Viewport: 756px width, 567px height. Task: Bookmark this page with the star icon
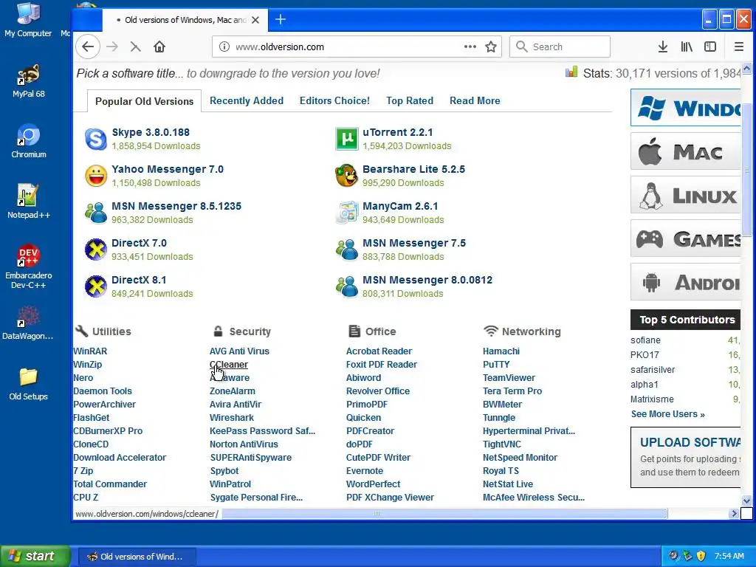(491, 47)
